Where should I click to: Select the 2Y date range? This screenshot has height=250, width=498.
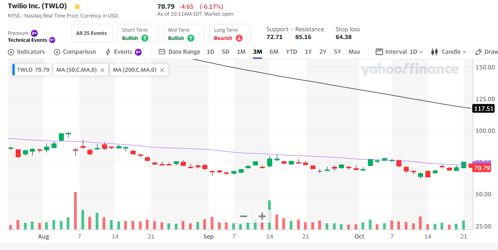point(323,52)
